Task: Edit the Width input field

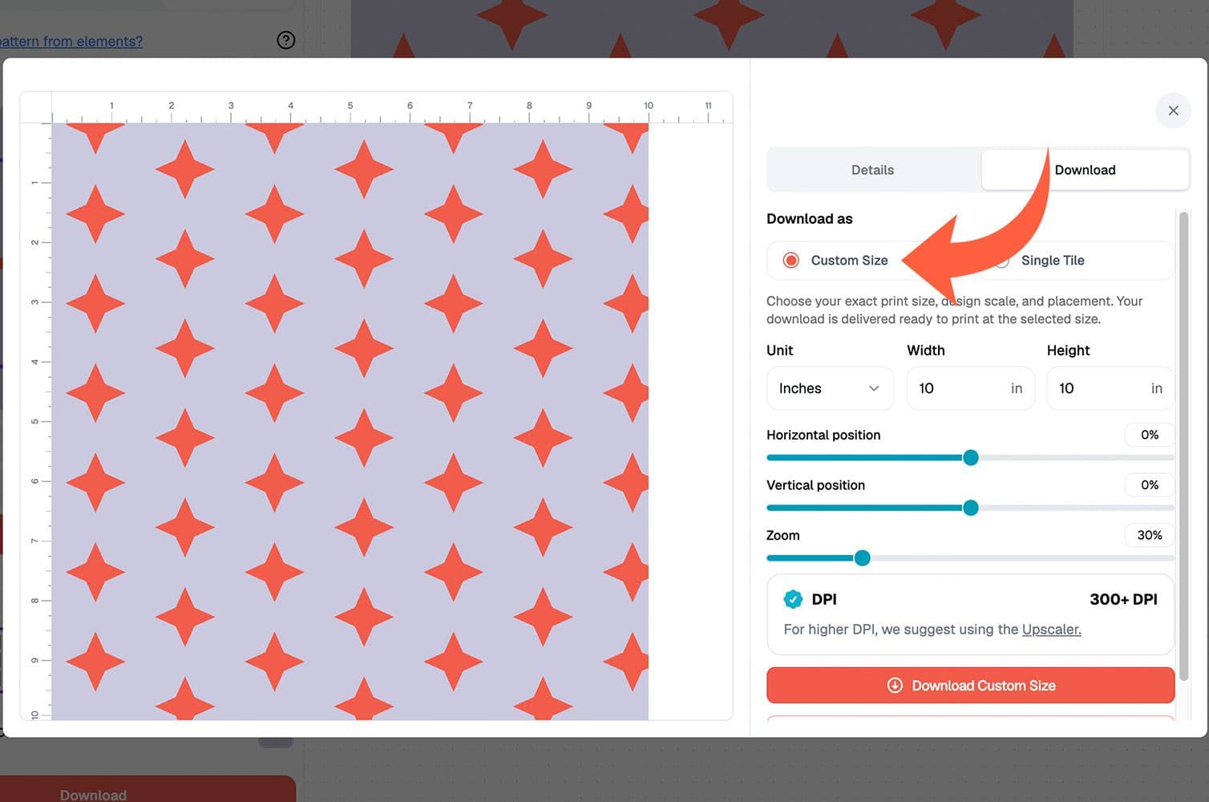Action: coord(970,388)
